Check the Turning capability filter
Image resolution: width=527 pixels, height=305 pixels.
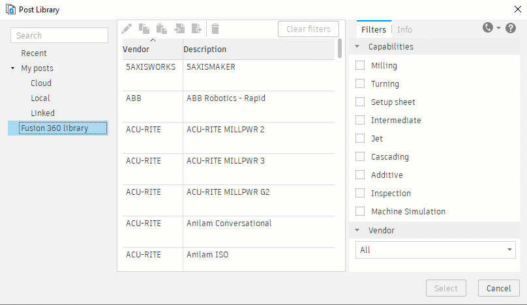360,83
